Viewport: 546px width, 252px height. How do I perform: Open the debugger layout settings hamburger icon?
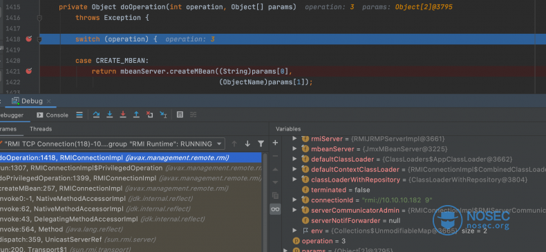tap(79, 115)
